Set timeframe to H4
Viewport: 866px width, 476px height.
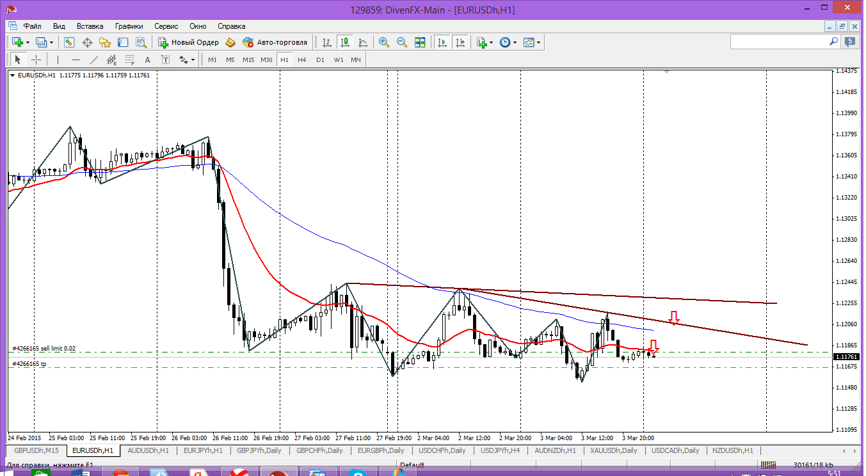pos(302,59)
